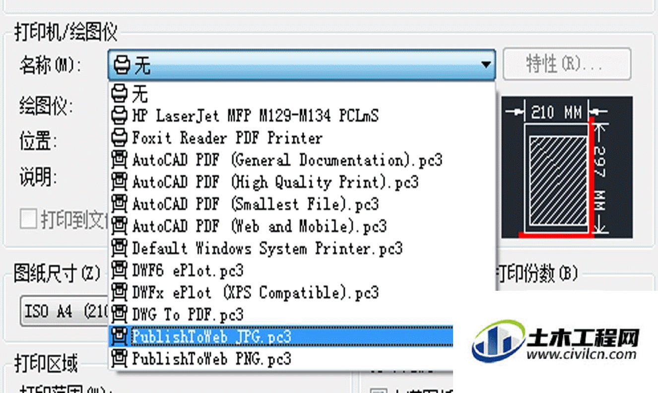658x393 pixels.
Task: Click the 位置 label
Action: [38, 141]
